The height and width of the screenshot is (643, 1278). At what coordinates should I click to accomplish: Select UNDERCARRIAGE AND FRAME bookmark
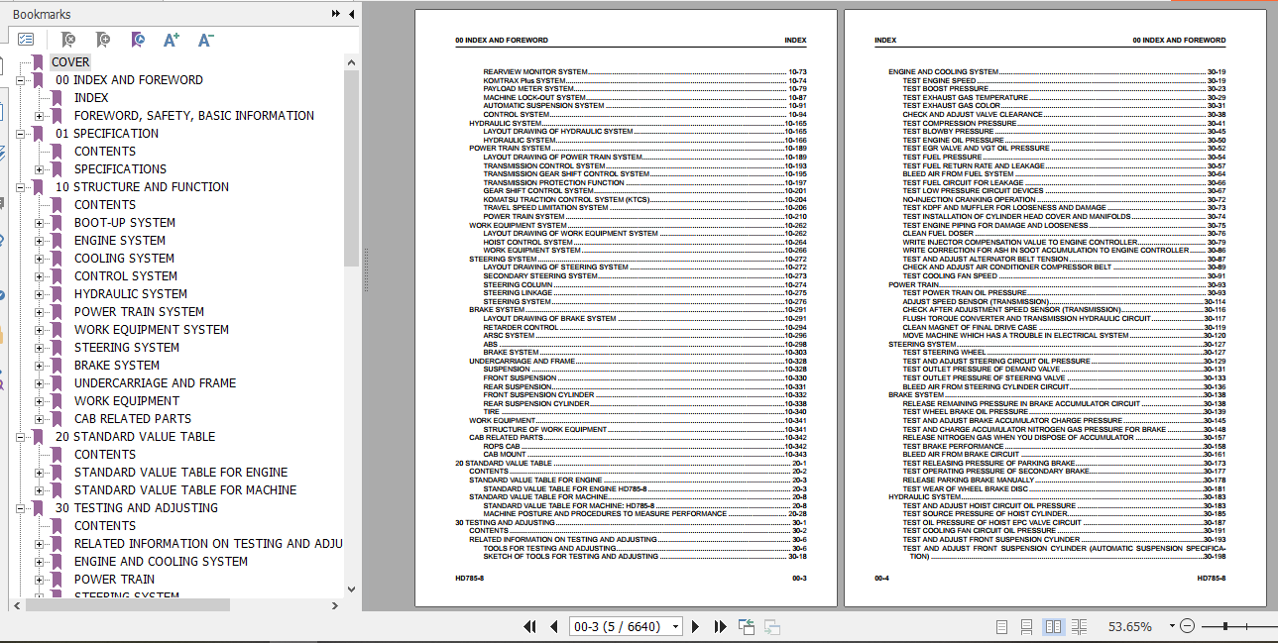[x=155, y=383]
